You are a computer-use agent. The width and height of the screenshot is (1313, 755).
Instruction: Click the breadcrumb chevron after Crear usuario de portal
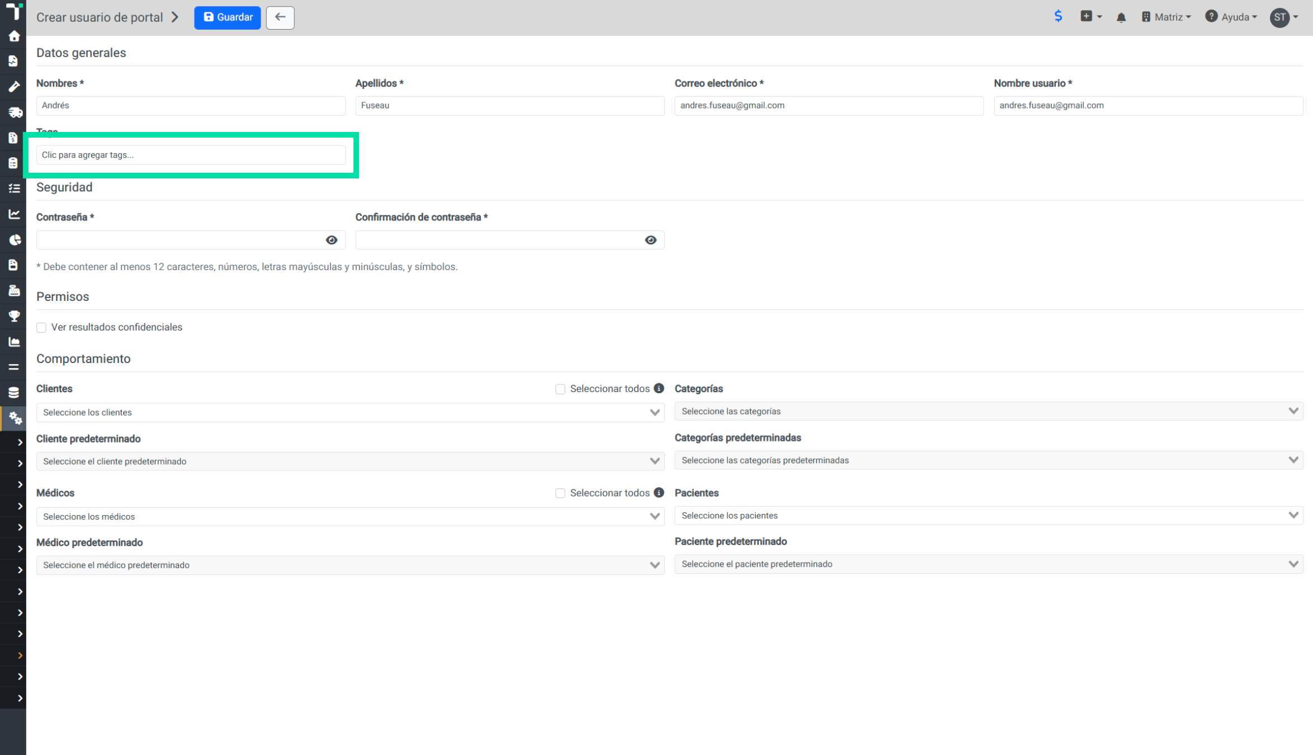(175, 17)
